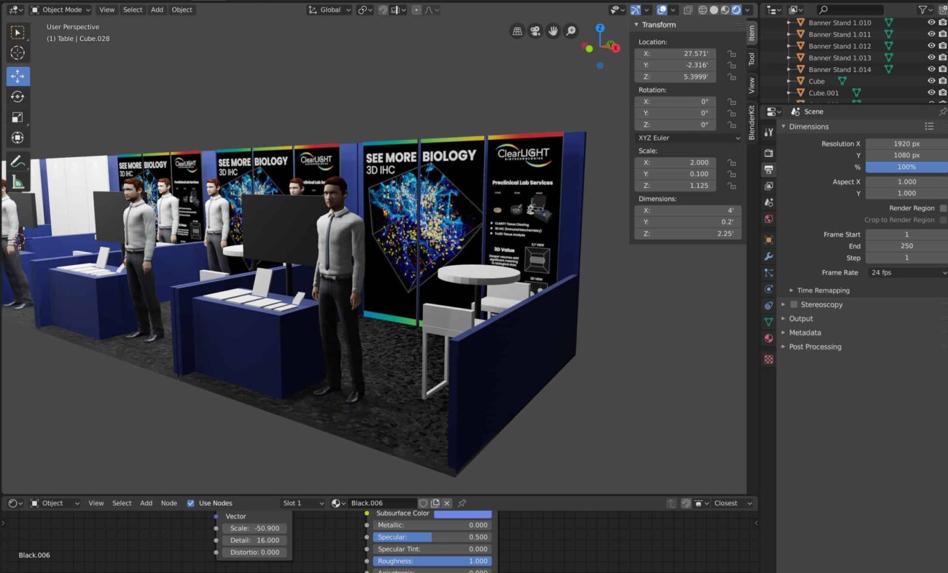Click the camera view icon in viewport
Viewport: 948px width, 573px height.
pos(535,31)
